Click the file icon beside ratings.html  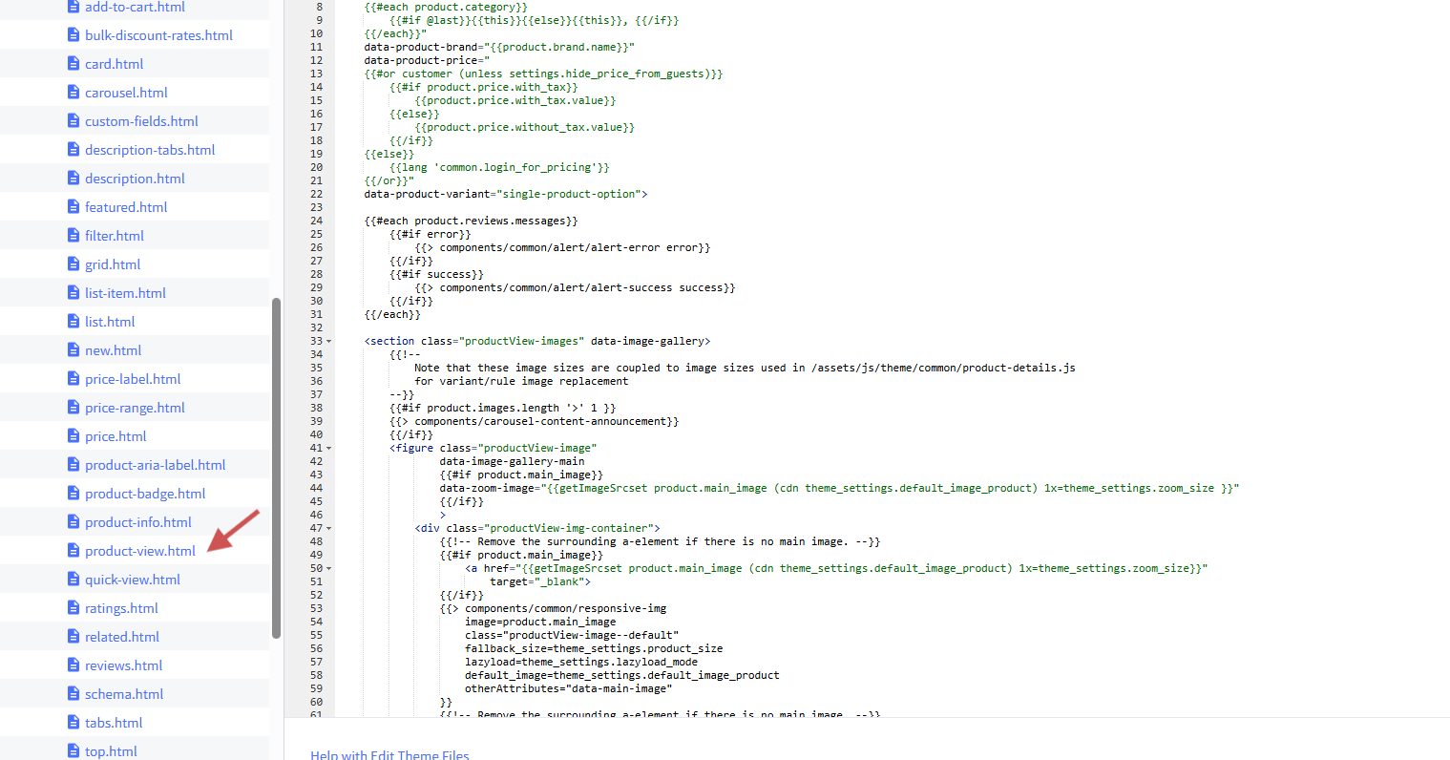tap(74, 608)
